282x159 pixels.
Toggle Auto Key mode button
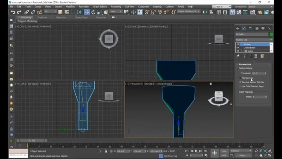pyautogui.click(x=224, y=151)
